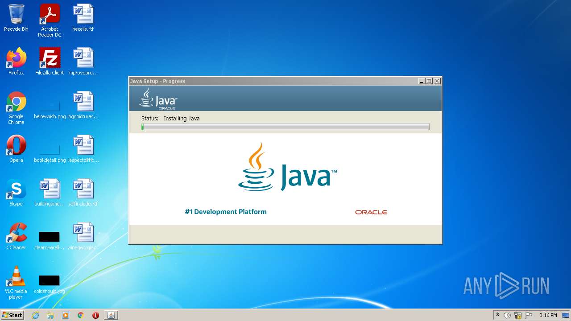The width and height of the screenshot is (571, 321).
Task: Click the 'Status: Installing Java' text
Action: click(x=170, y=119)
